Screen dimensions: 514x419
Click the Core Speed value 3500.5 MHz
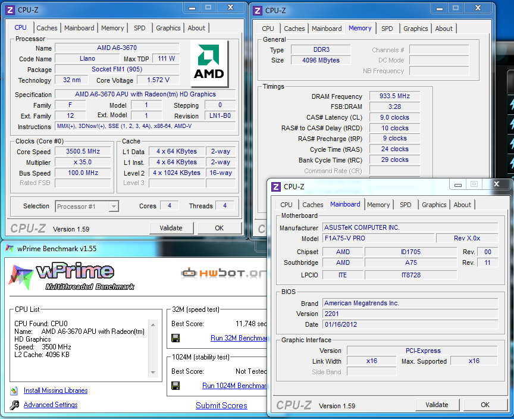tap(83, 151)
